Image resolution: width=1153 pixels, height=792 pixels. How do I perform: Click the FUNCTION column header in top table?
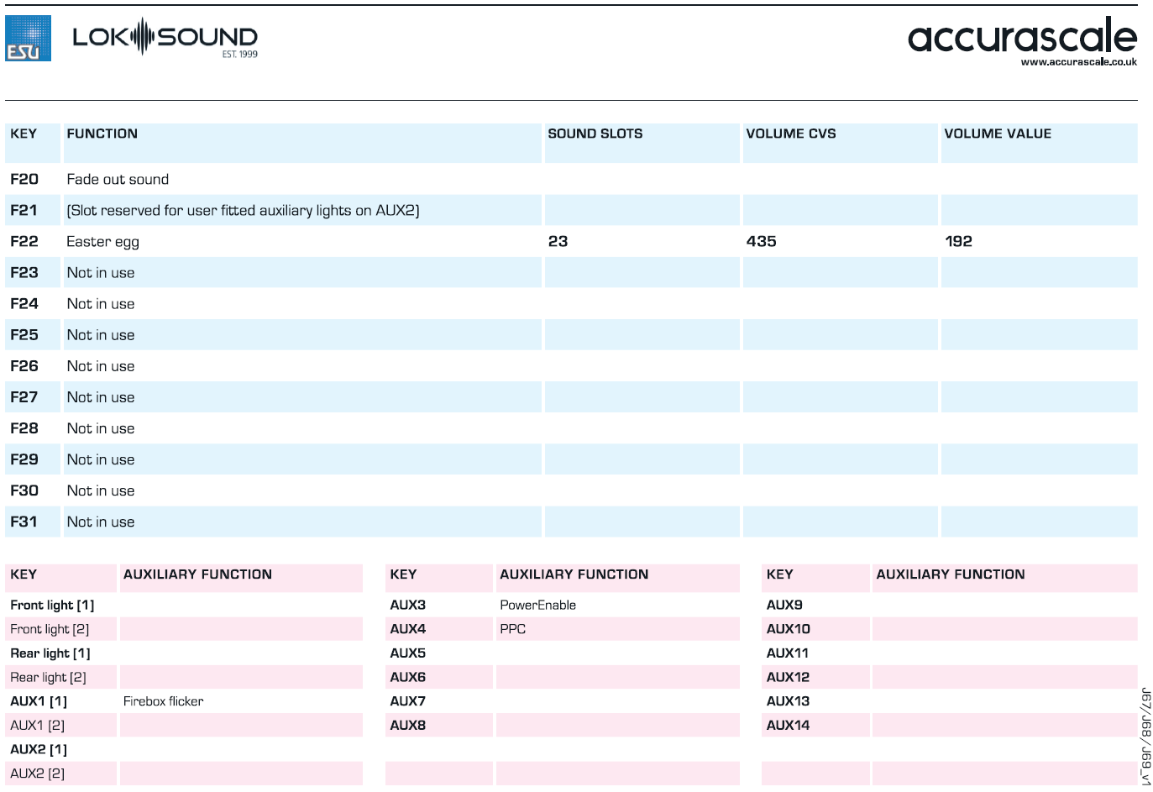point(102,134)
